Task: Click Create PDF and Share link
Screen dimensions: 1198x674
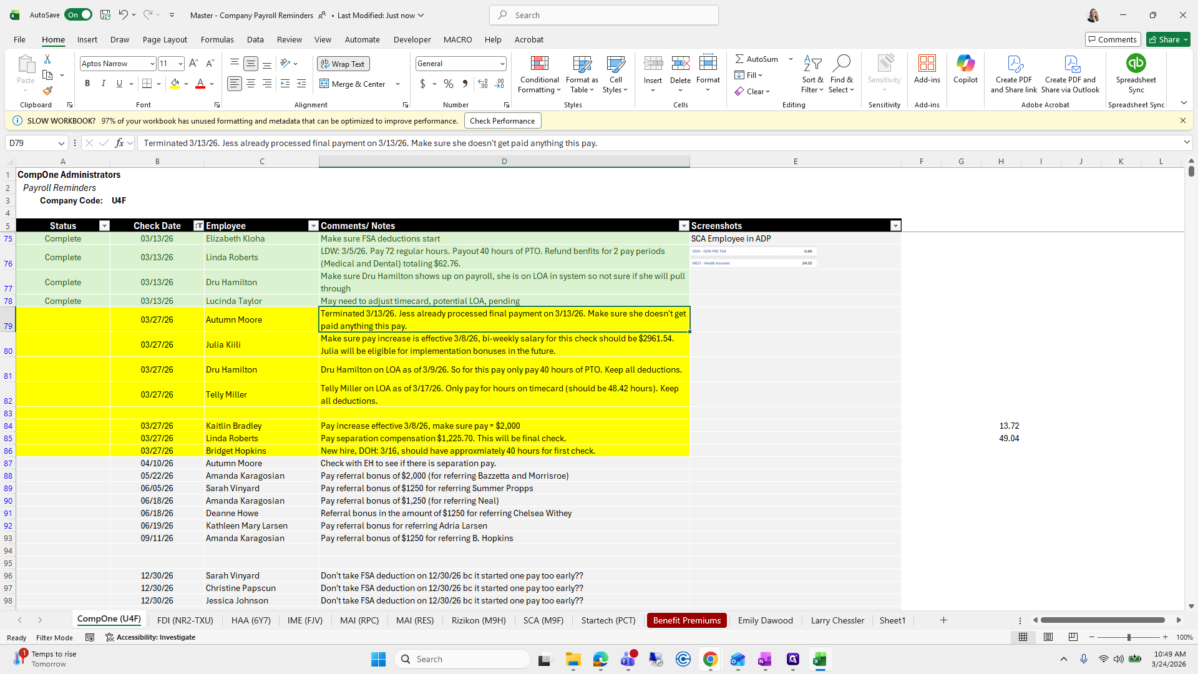Action: (1014, 74)
